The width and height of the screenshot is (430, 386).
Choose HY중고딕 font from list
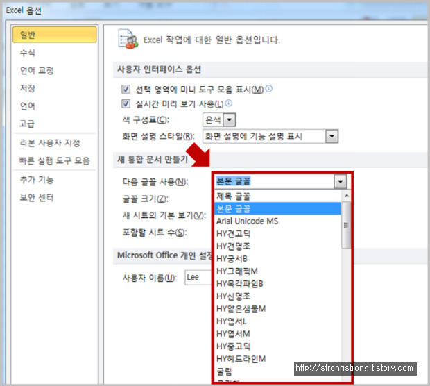point(277,346)
